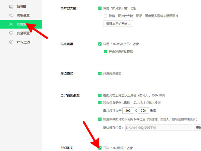201x151 pixels.
Task: Click the 默认保存位置 path field
Action: pos(158,128)
